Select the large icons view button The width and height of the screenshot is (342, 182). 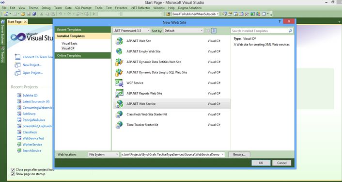208,31
